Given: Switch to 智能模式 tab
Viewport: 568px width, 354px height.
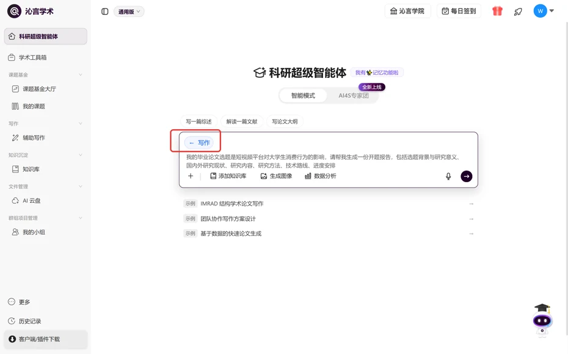Looking at the screenshot, I should pyautogui.click(x=303, y=96).
